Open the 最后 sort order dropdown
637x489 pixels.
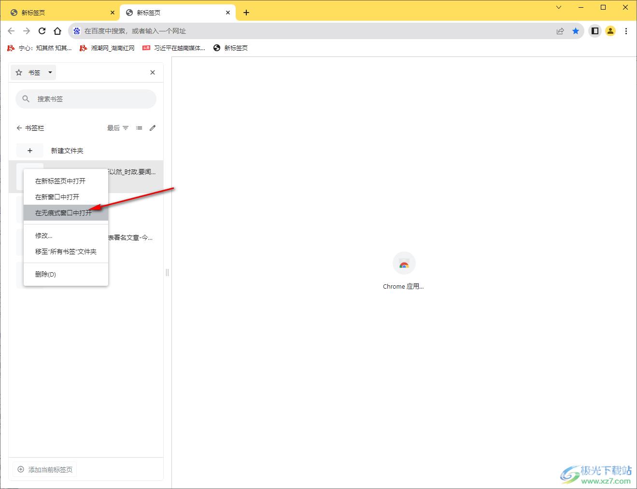118,128
